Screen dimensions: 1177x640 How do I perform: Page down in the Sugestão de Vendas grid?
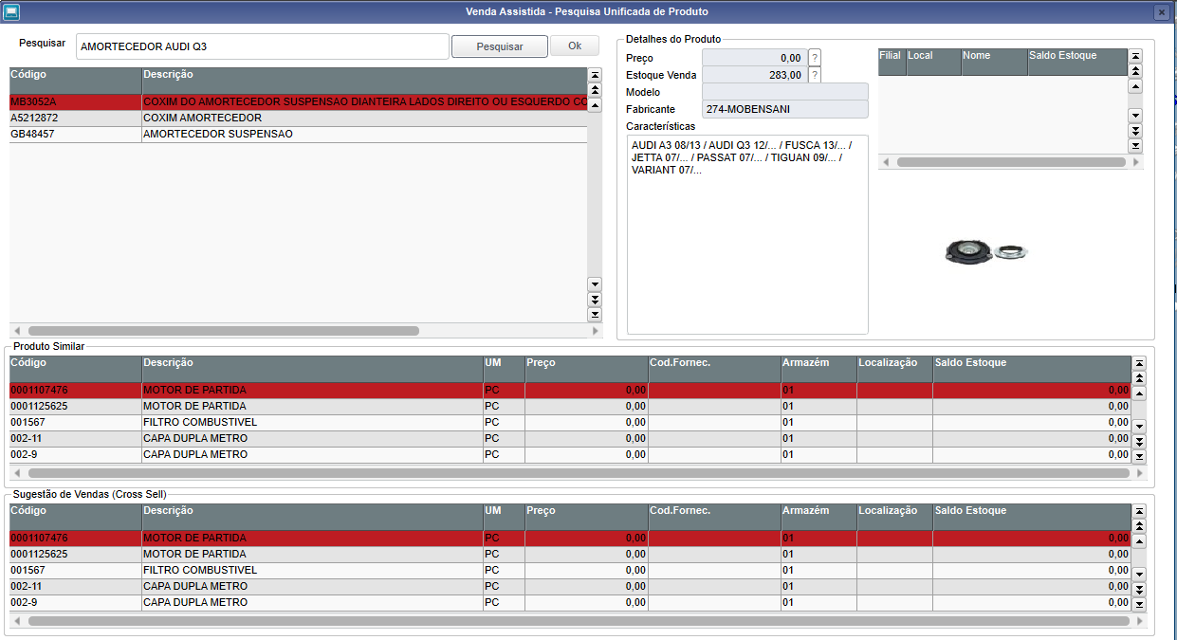pos(1139,589)
